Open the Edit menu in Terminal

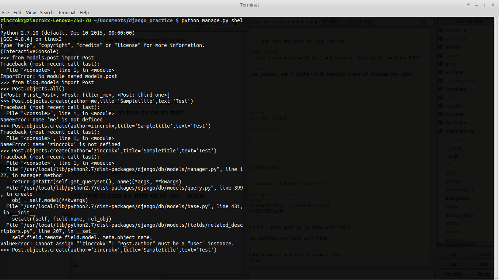(x=18, y=12)
